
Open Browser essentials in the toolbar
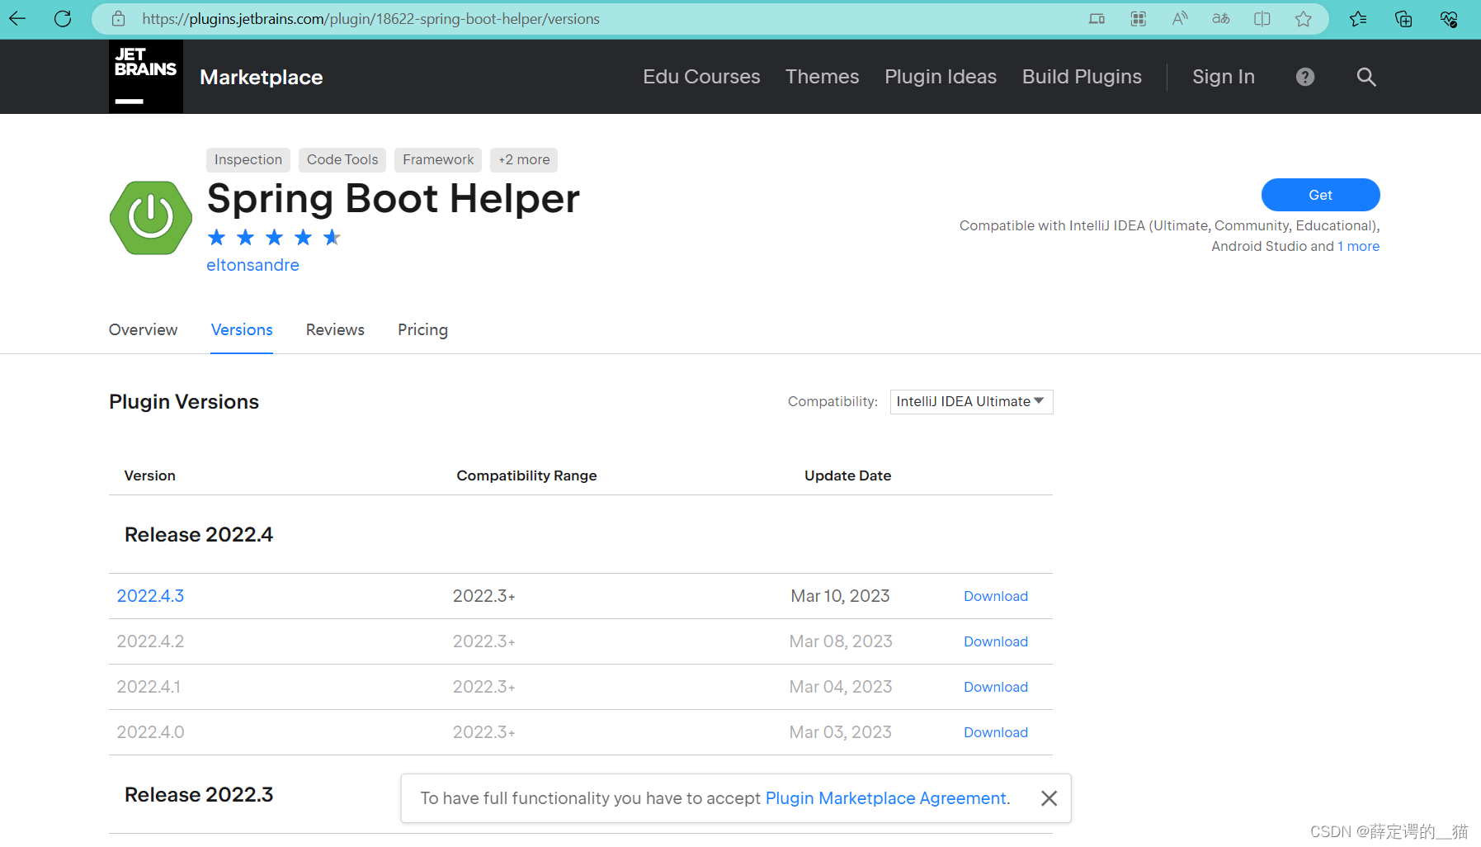[1449, 18]
